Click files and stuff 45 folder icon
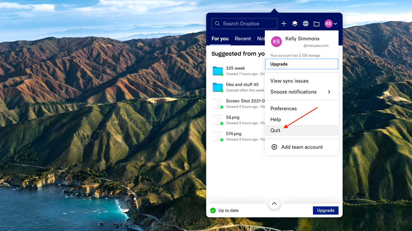 (x=218, y=87)
